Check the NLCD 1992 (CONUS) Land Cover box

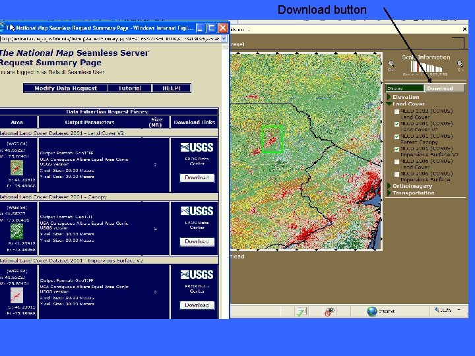click(x=396, y=111)
